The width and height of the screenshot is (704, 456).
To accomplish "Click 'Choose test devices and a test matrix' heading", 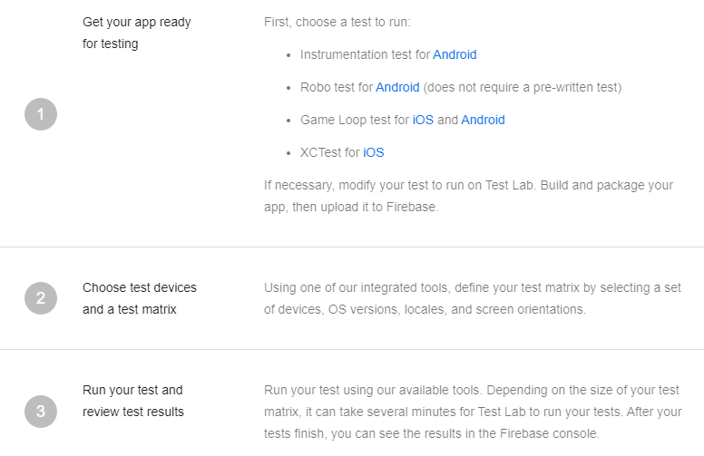I will coord(139,298).
